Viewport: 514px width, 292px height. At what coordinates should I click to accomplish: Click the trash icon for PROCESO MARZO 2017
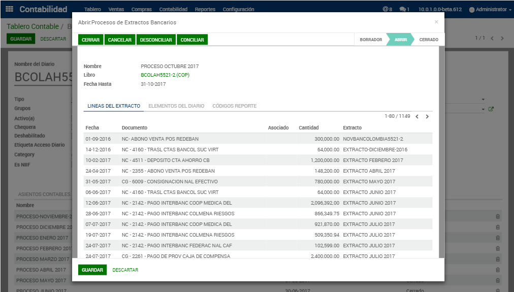point(498,259)
